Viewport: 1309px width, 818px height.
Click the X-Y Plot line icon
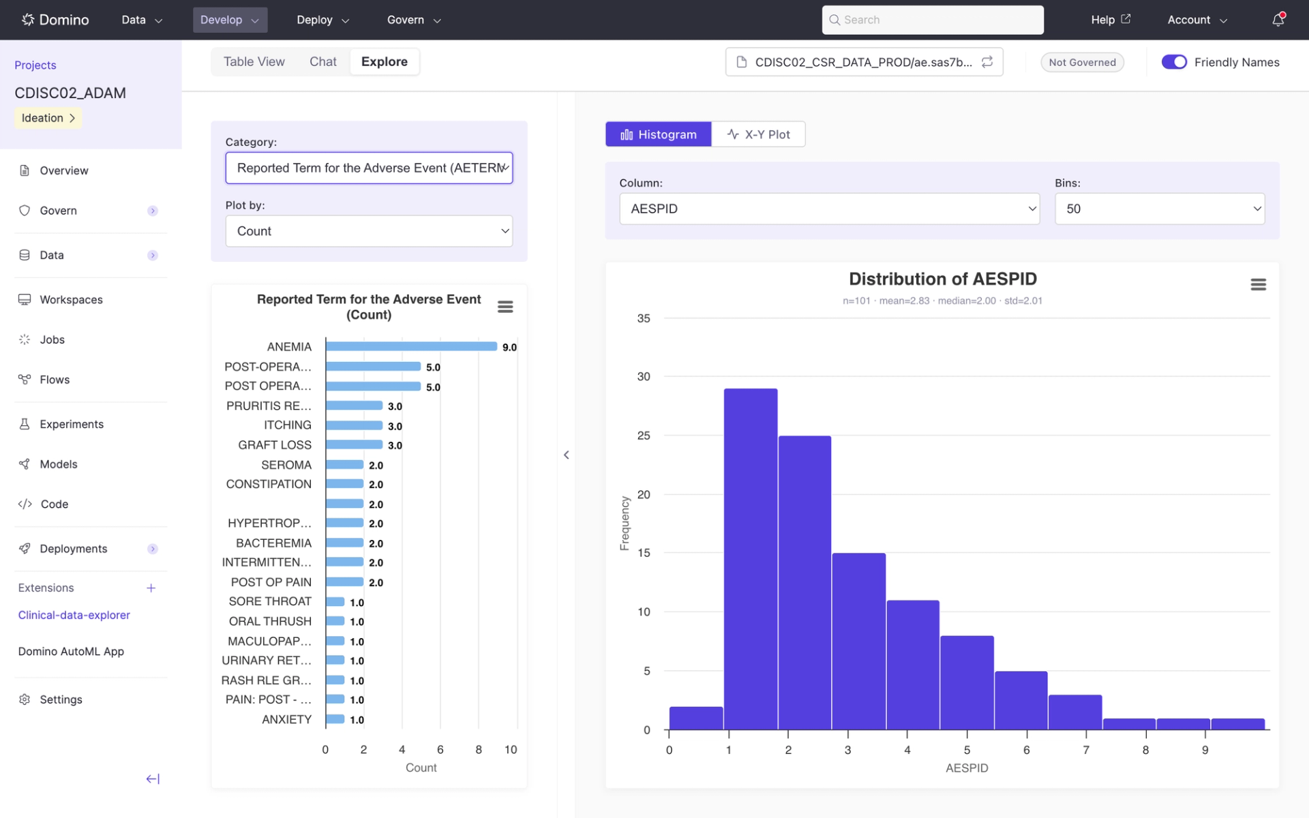pyautogui.click(x=733, y=134)
